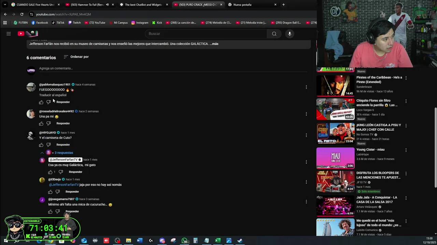Screen dimensions: 437x245
Task: Like josegamarra7507's cucurucho reply
Action: pyautogui.click(x=50, y=211)
